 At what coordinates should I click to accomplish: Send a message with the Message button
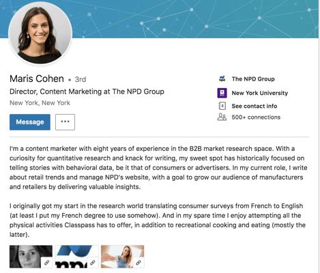(x=30, y=122)
